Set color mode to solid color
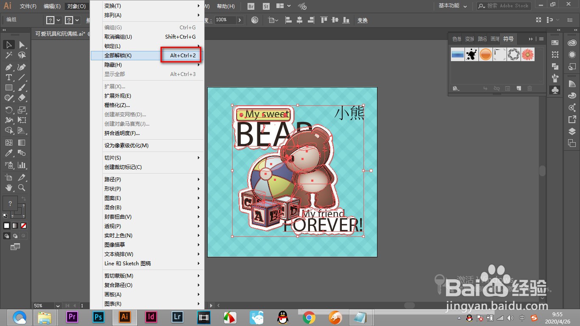 6,226
